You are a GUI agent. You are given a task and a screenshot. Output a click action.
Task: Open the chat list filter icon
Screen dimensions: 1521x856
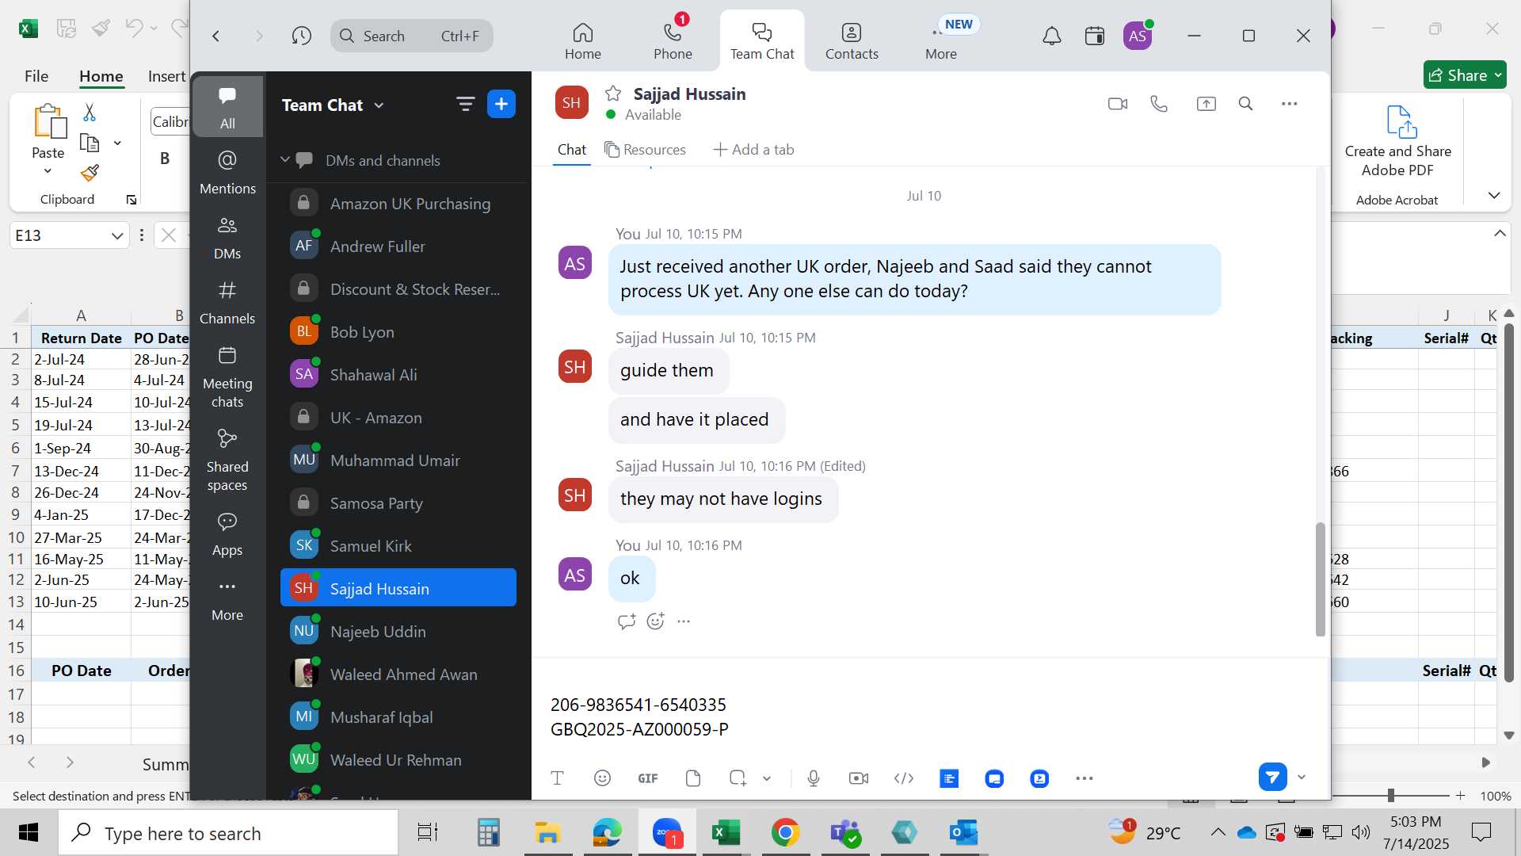(x=465, y=104)
